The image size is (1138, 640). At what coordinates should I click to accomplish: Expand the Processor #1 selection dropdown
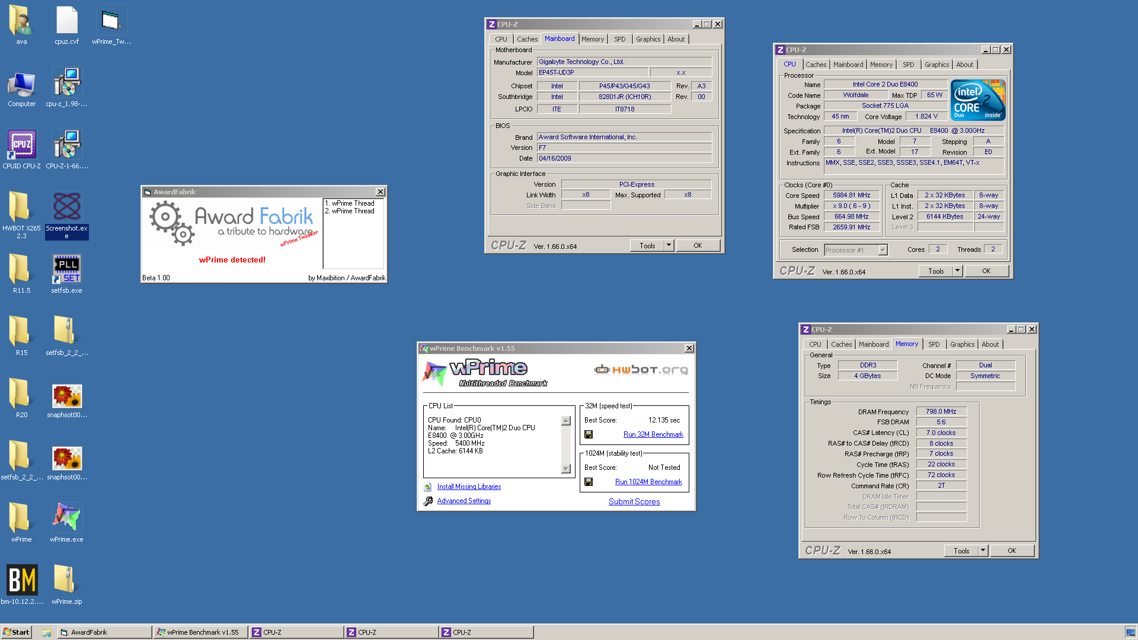click(x=883, y=250)
